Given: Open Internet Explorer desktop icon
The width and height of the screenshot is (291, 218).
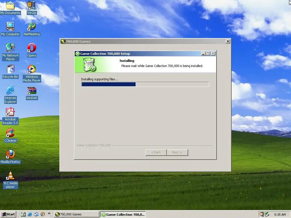Looking at the screenshot, I should 11,95.
